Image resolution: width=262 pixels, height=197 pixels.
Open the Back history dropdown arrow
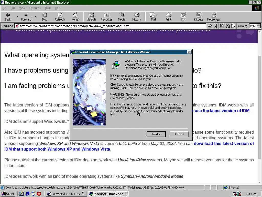[x=17, y=17]
